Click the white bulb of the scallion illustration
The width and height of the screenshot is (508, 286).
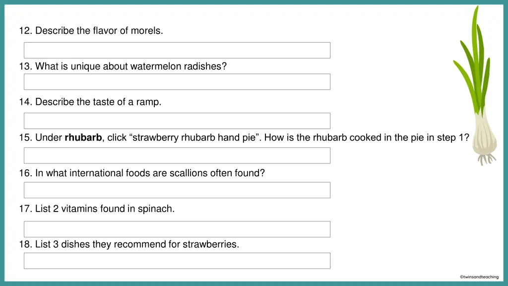484,135
